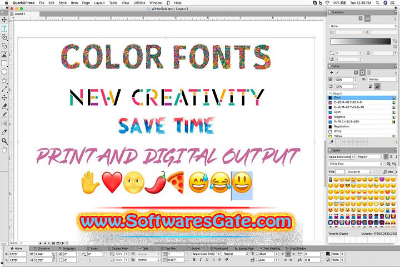Switch to Character tab in Measurements

point(42,248)
